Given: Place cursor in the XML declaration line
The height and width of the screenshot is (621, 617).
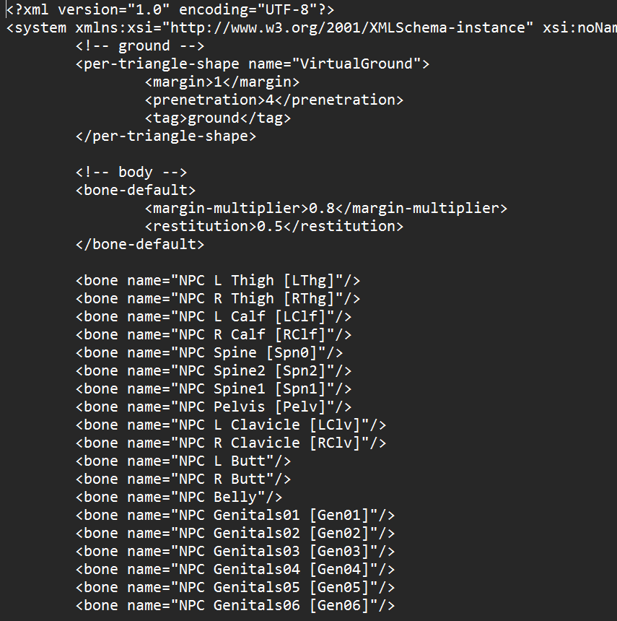Looking at the screenshot, I should point(170,9).
